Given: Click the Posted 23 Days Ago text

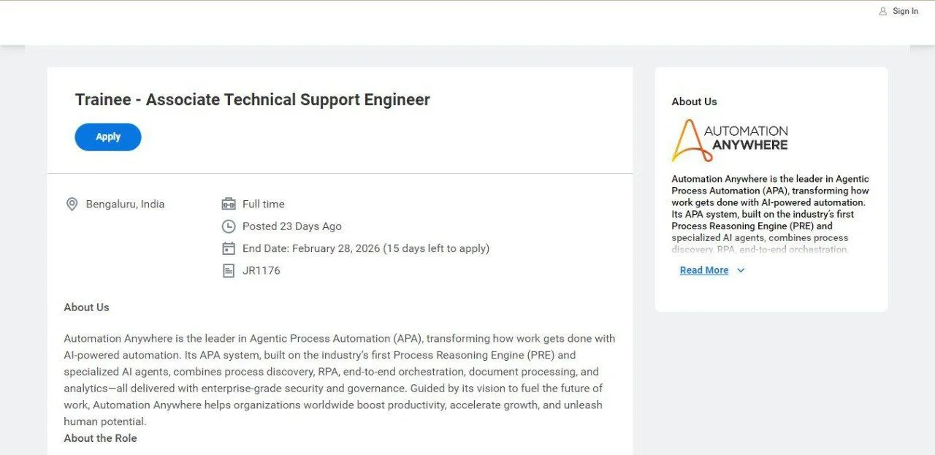Looking at the screenshot, I should (x=291, y=226).
